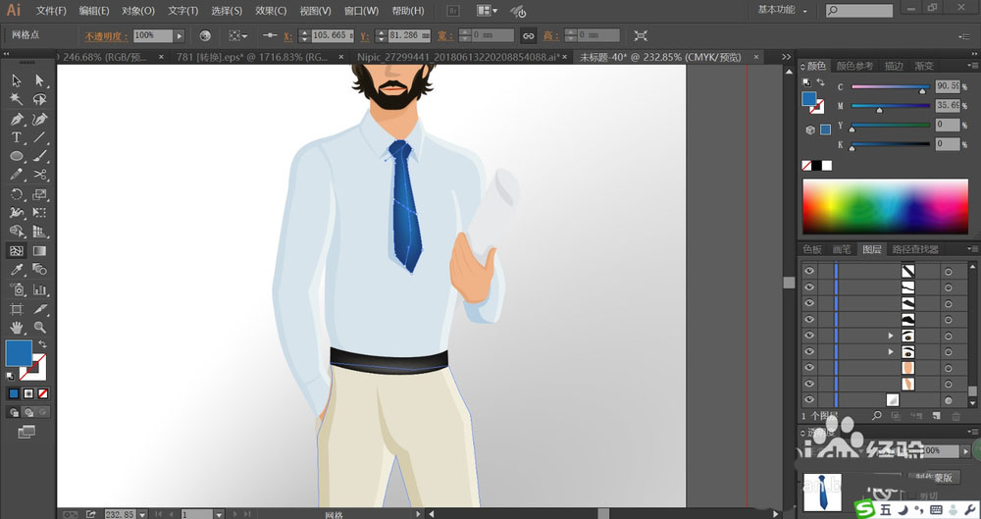Select the Perspective Grid tool
981x519 pixels.
tap(40, 232)
